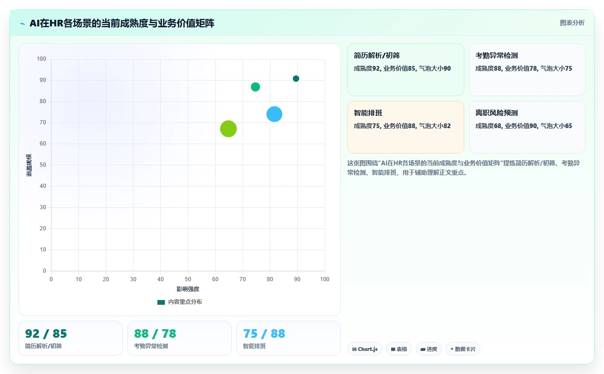604x374 pixels.
Task: Click 智能排班 label under 75 / 88
Action: 254,346
